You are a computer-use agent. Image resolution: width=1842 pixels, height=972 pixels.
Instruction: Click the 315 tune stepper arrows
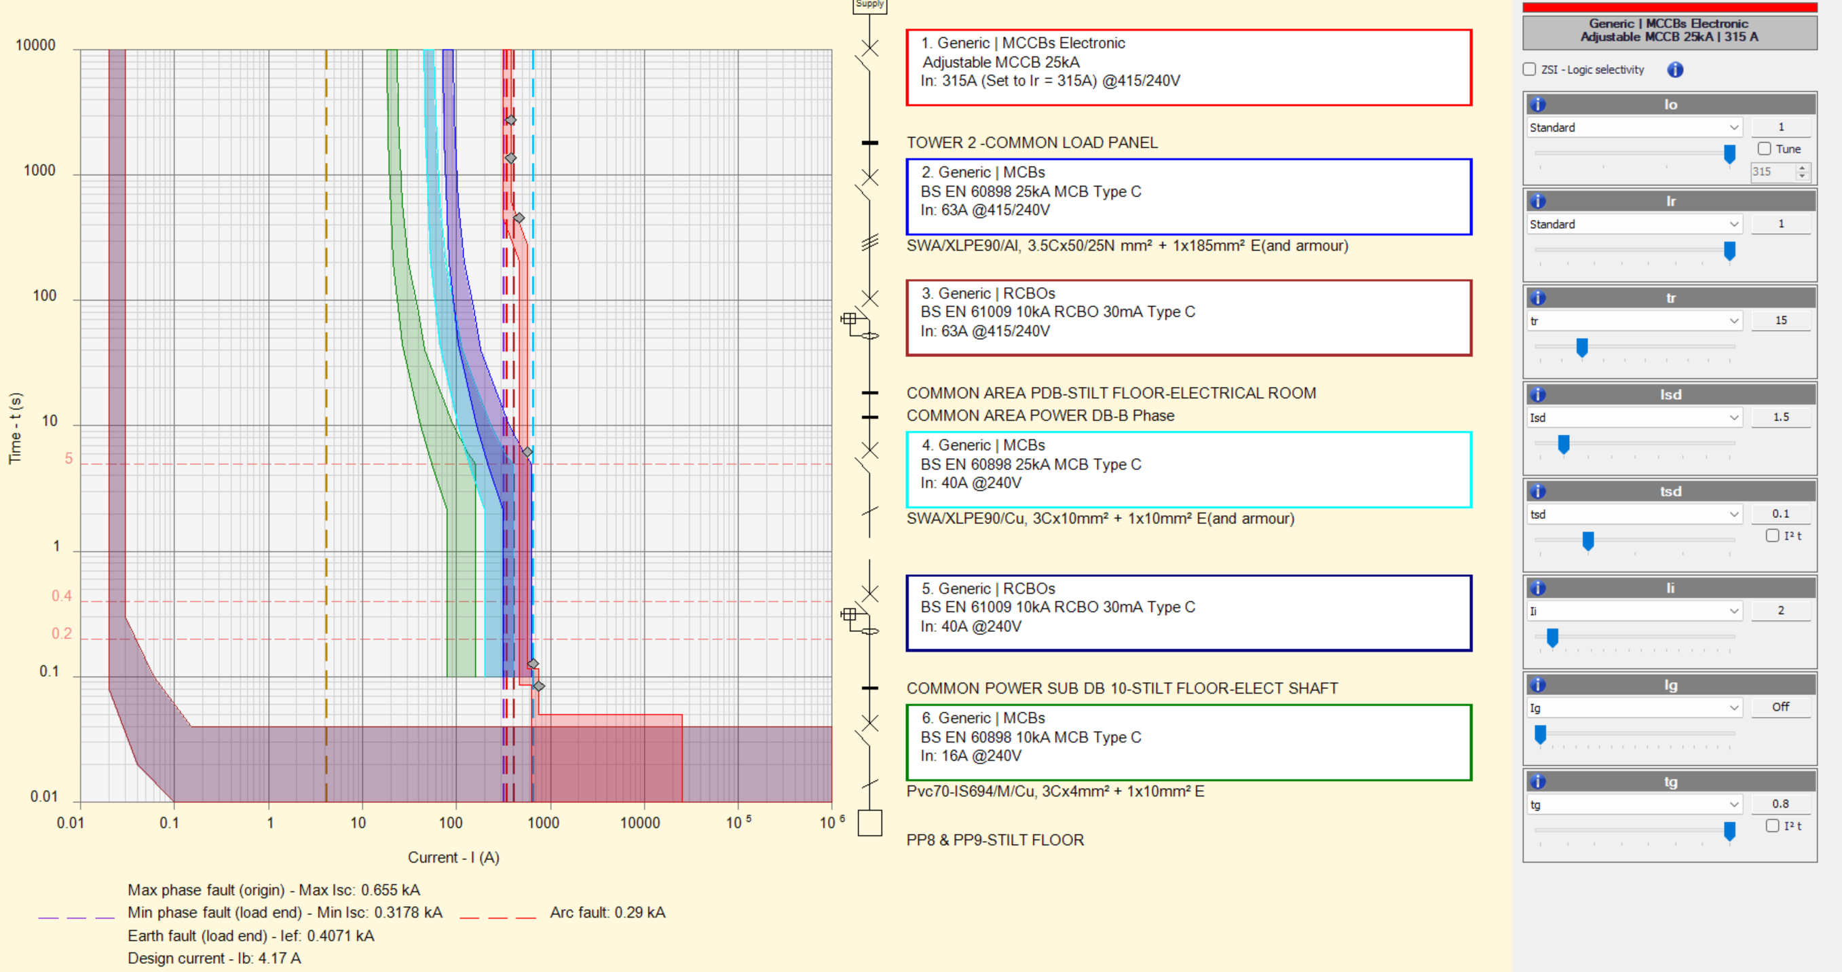(x=1802, y=172)
